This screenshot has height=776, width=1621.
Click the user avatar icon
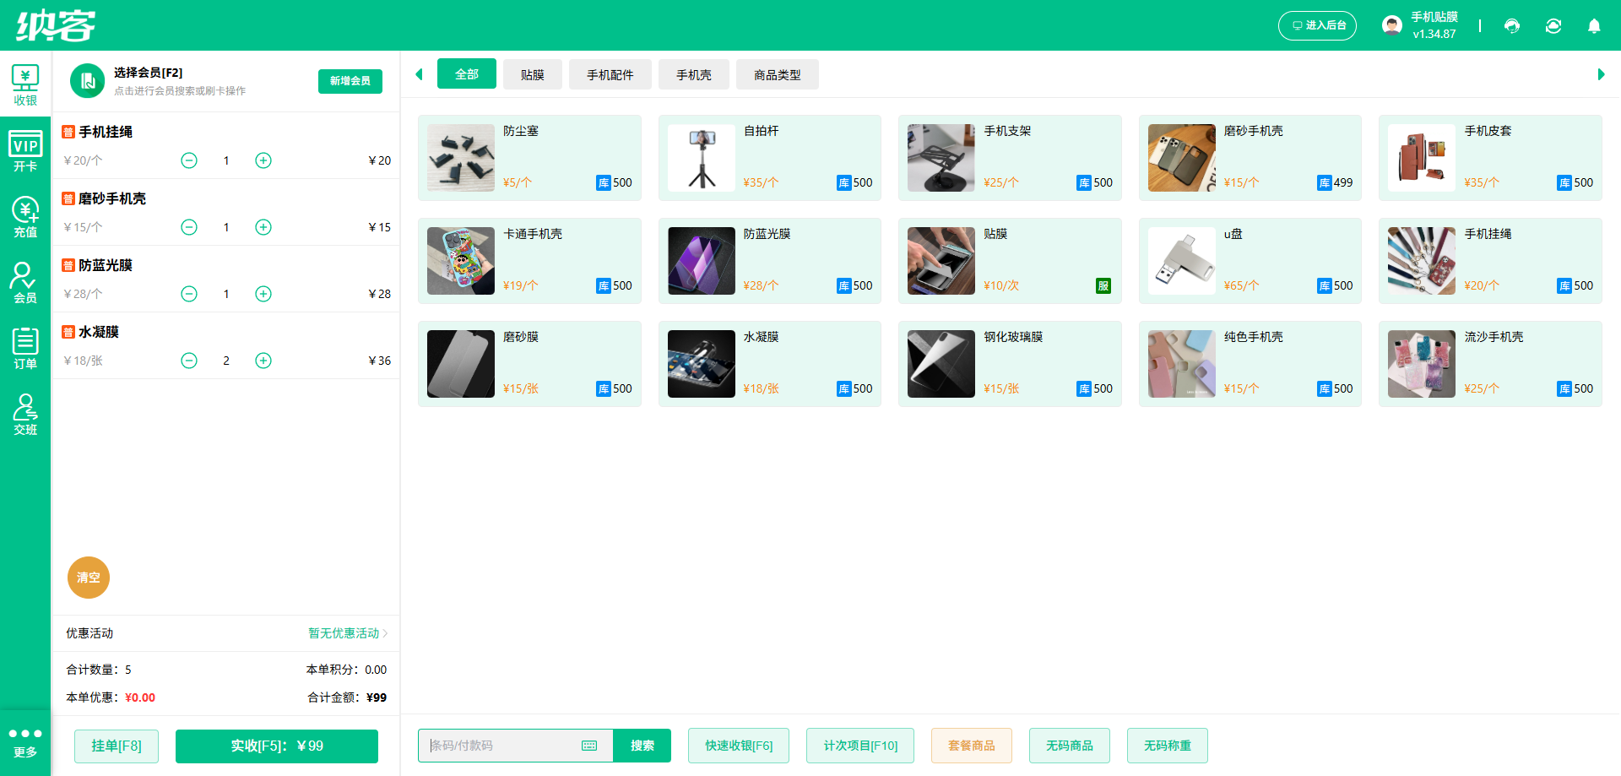click(x=1392, y=25)
